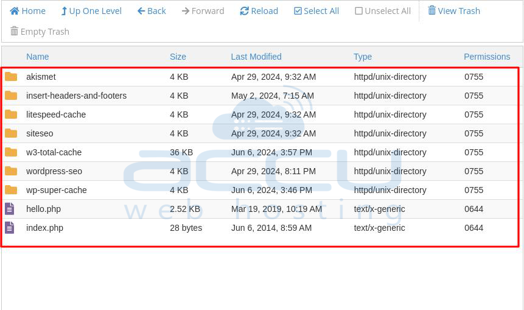Click the Jun 6, 2014, 8:59 AM date
The width and height of the screenshot is (524, 310).
pyautogui.click(x=271, y=228)
